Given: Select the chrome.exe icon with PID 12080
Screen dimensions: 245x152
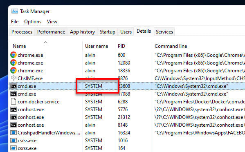Looking at the screenshot, I should (13, 63).
